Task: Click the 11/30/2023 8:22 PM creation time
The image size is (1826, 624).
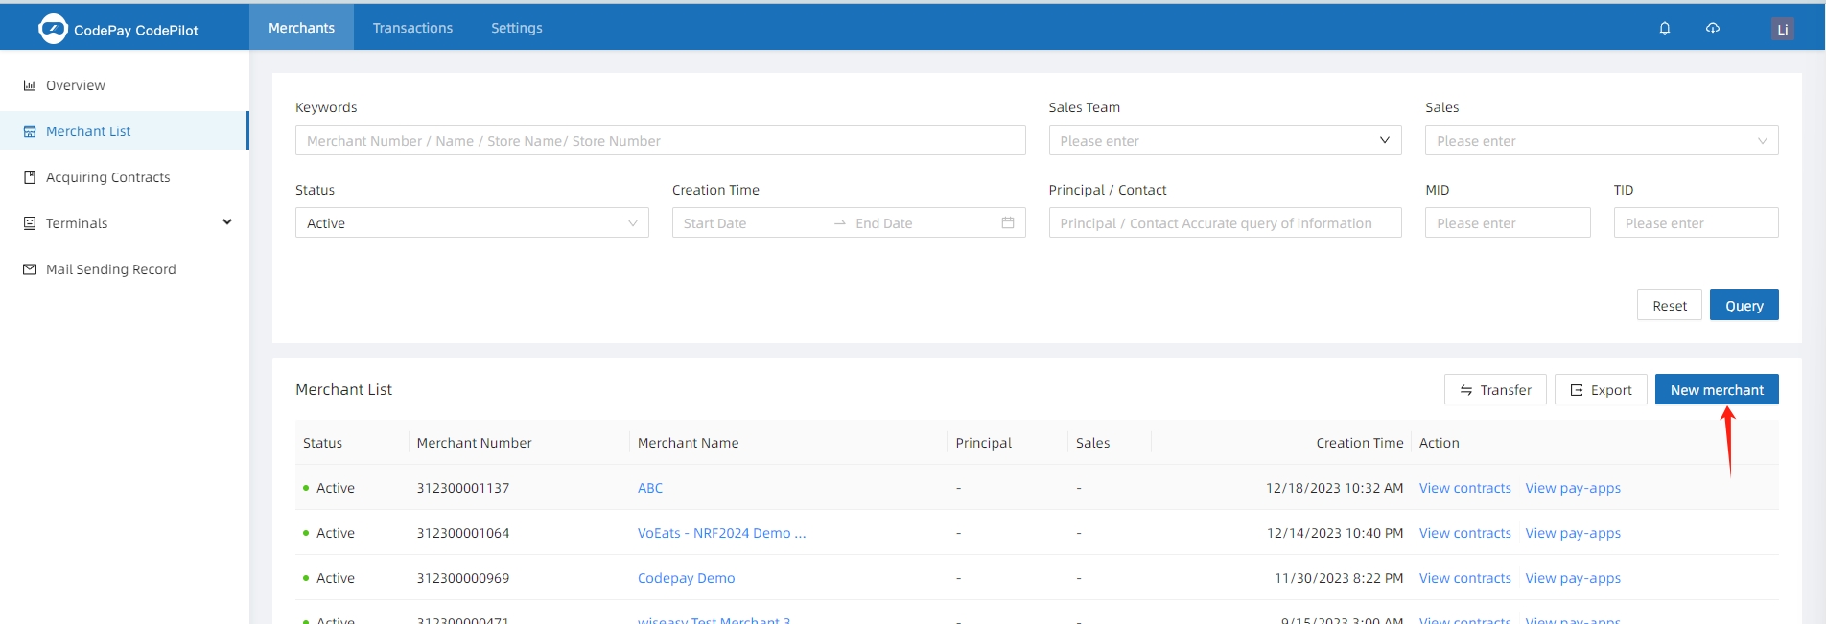Action: click(x=1339, y=578)
